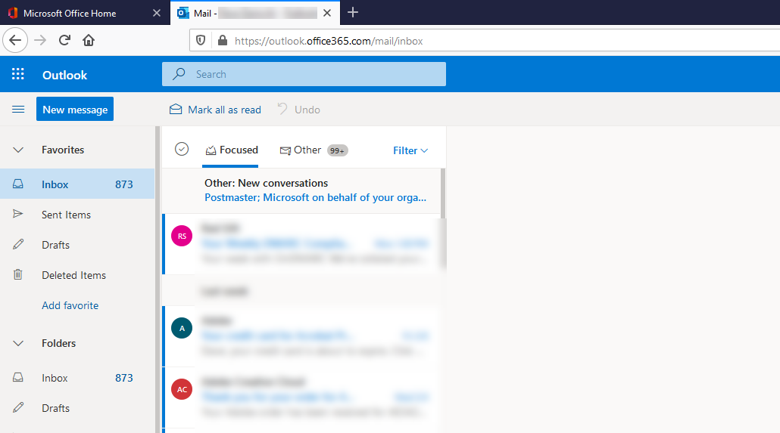Click the Undo arrow icon
The image size is (780, 433).
point(282,109)
